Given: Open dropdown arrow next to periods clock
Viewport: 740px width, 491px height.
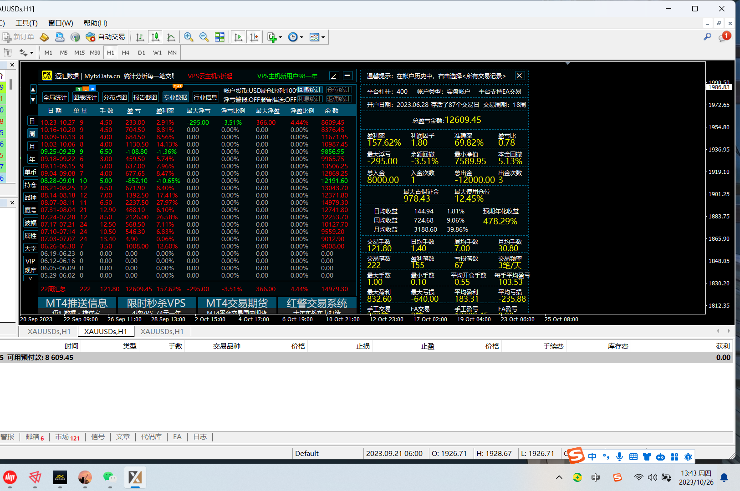Looking at the screenshot, I should click(301, 38).
